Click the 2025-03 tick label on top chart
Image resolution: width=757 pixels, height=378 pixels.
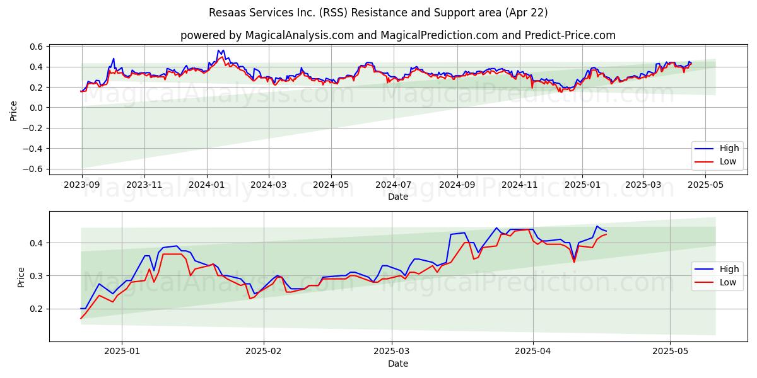643,185
